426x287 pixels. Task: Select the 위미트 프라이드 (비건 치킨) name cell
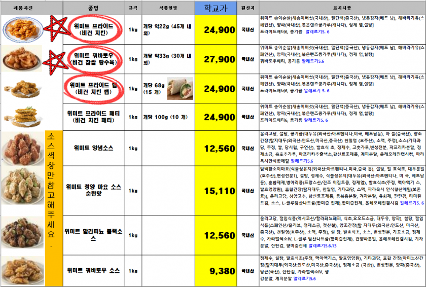click(x=93, y=29)
